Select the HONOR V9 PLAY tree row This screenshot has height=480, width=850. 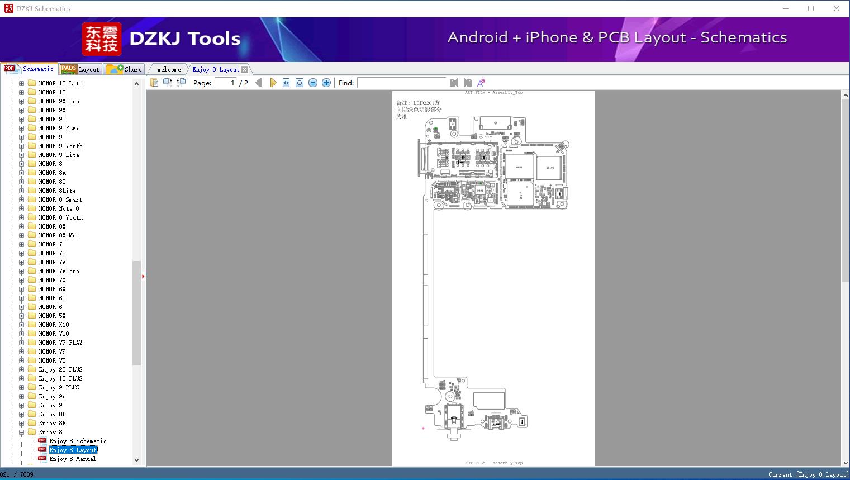point(60,343)
